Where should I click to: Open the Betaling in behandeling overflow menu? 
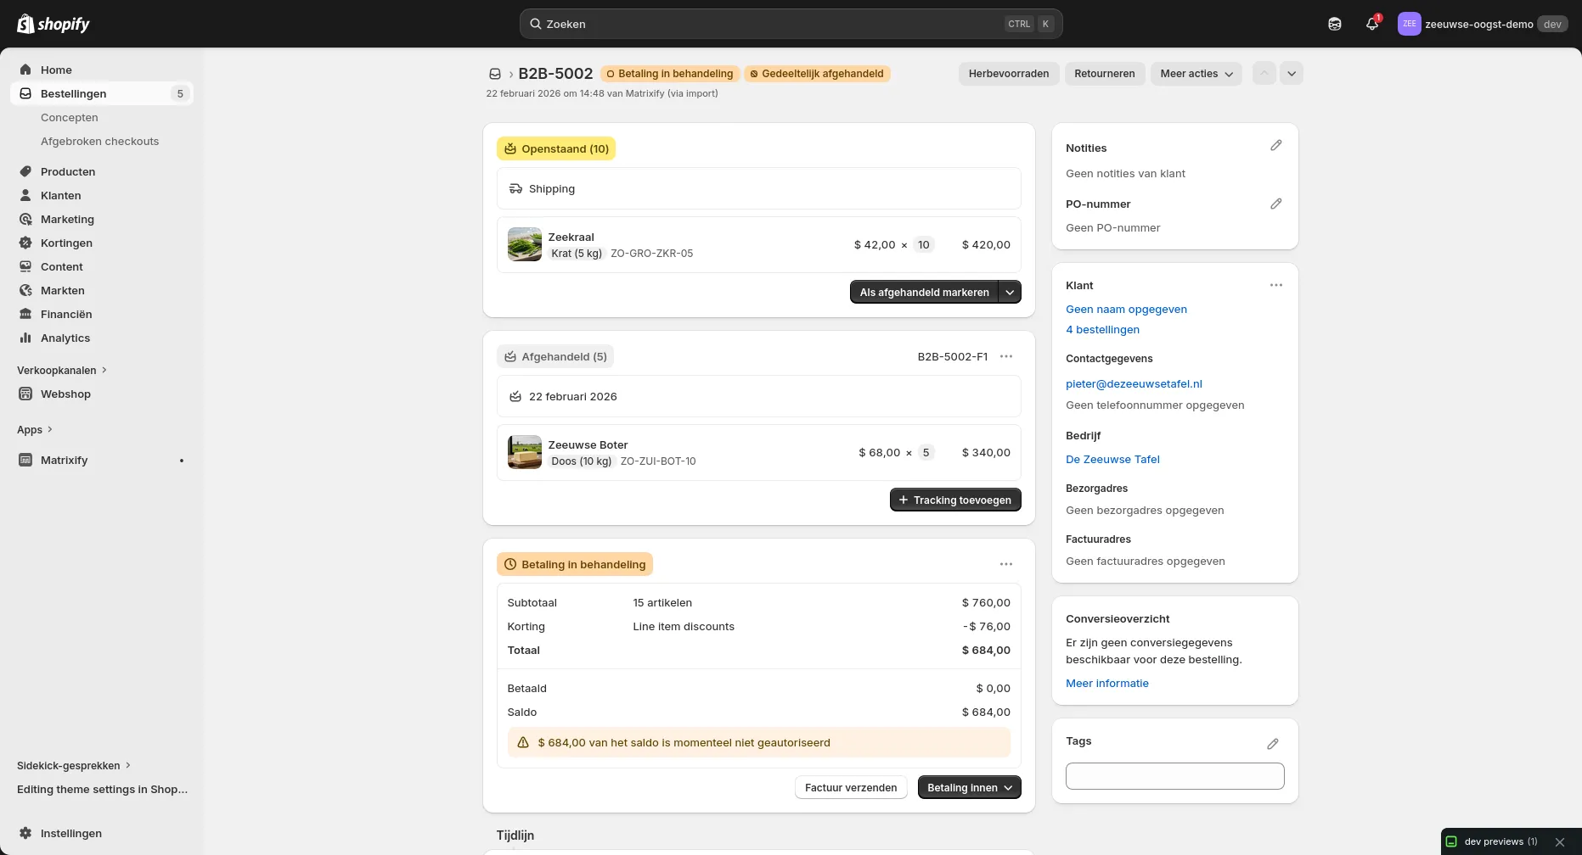coord(1006,563)
